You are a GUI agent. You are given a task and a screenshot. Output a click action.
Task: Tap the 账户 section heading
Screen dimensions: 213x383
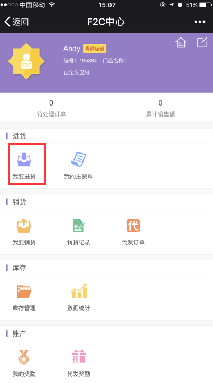pos(20,333)
